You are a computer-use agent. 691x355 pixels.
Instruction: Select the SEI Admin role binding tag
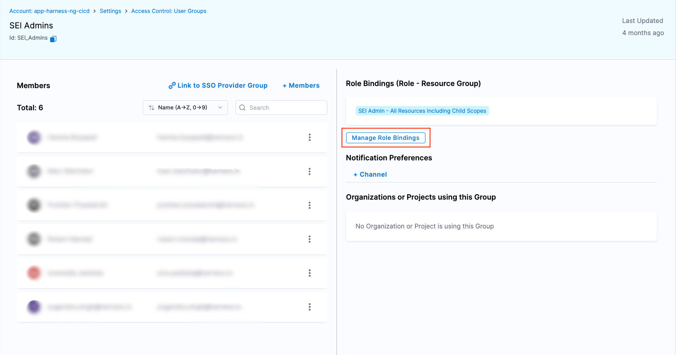422,111
